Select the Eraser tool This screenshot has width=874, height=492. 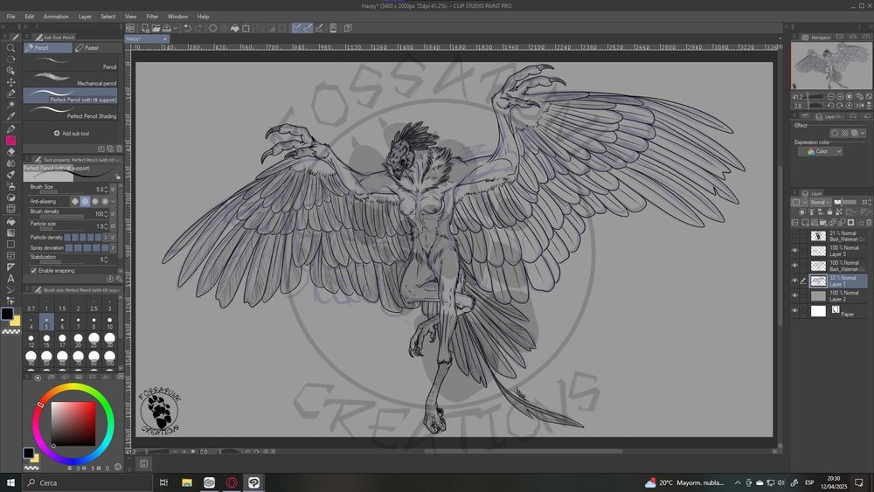[x=10, y=151]
